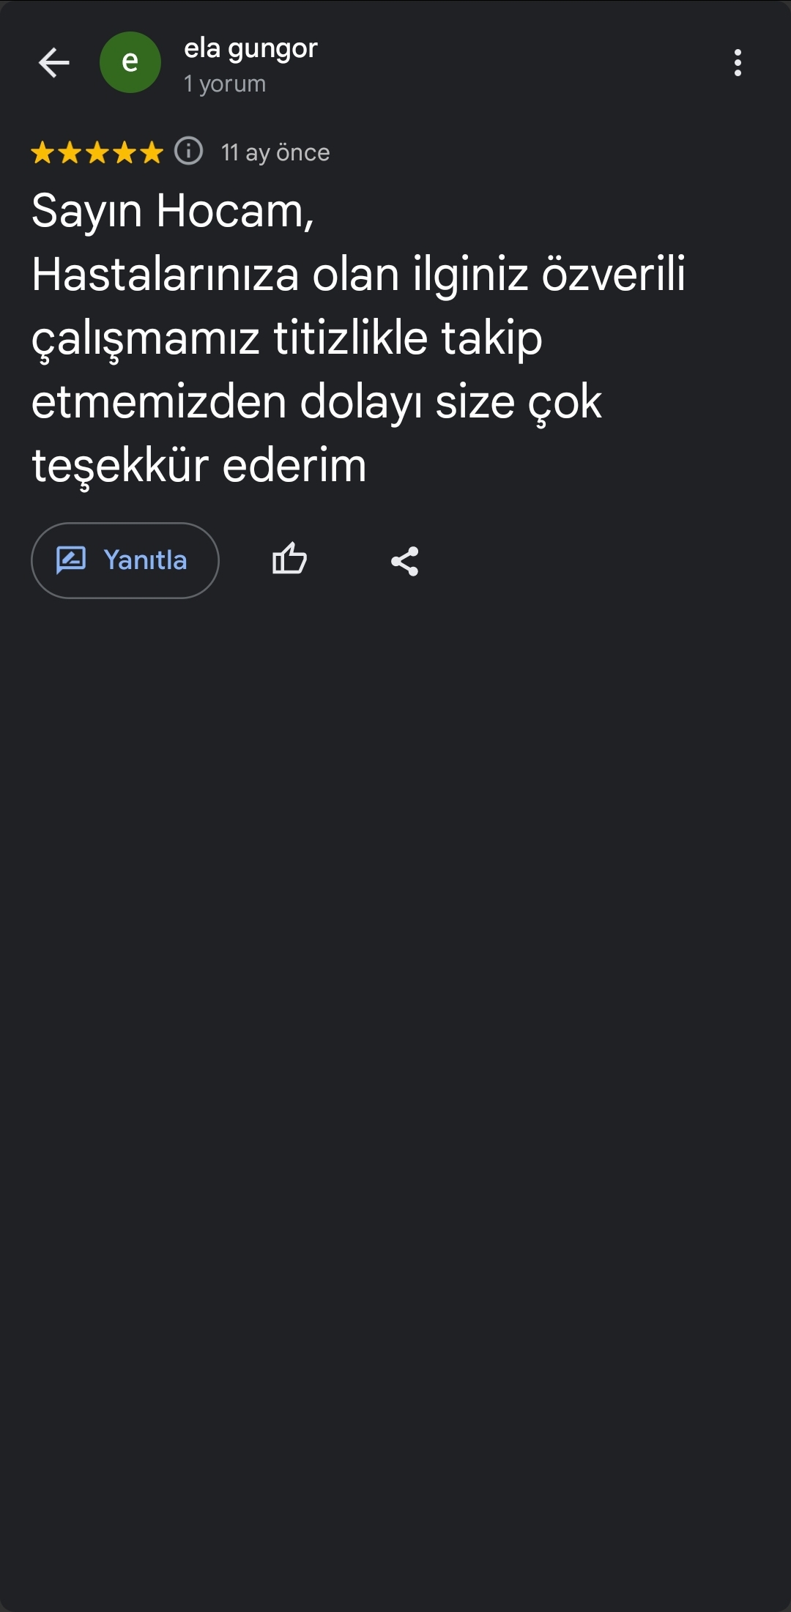Like the review with thumbs-up icon
791x1612 pixels.
point(289,560)
